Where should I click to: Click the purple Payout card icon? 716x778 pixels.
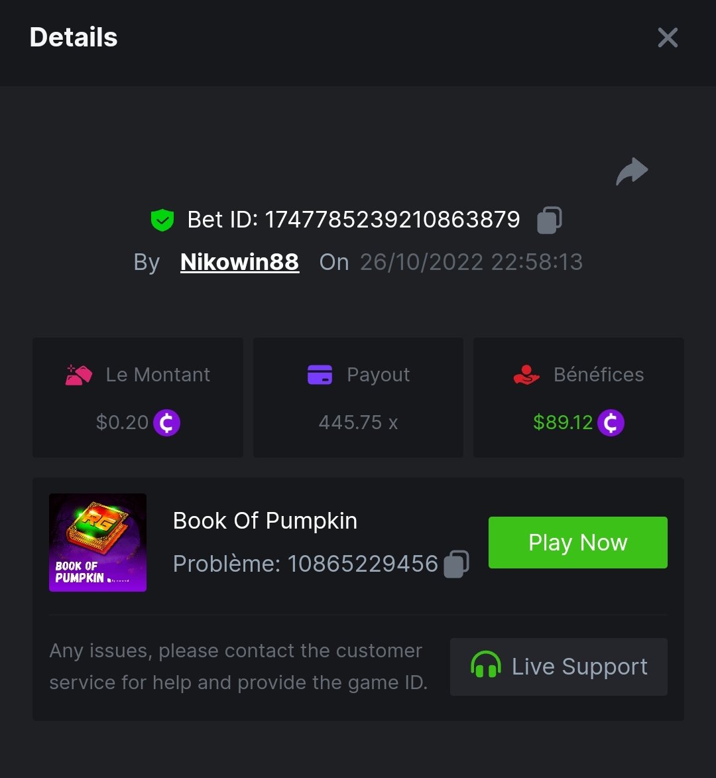320,375
